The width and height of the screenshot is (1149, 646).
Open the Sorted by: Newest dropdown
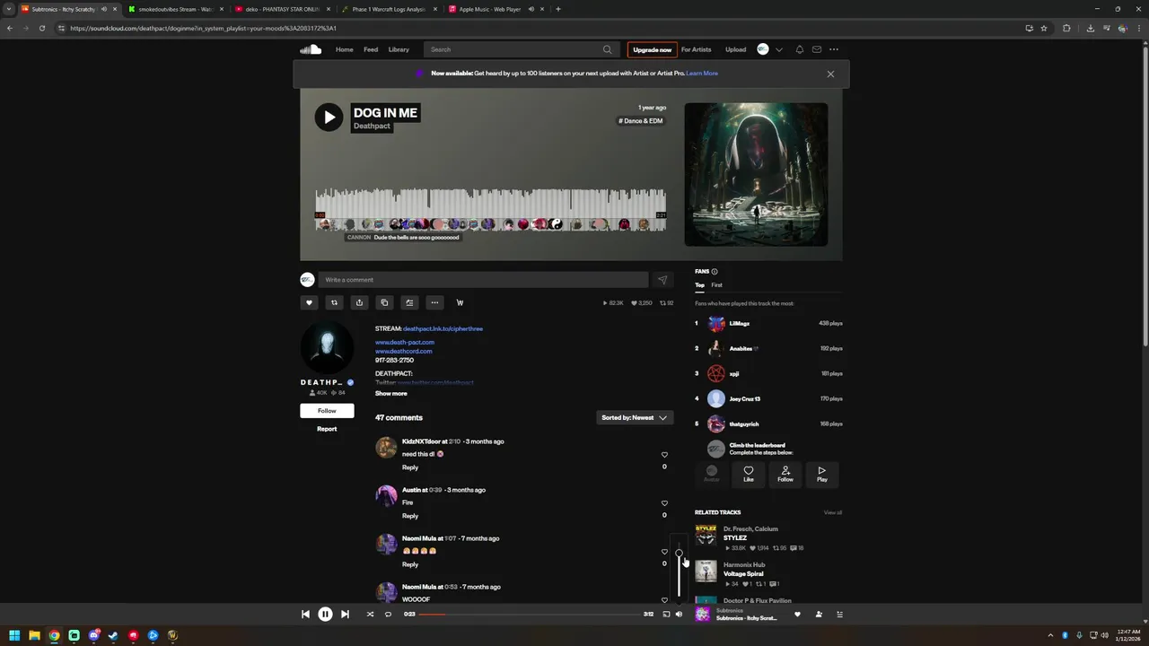tap(634, 417)
